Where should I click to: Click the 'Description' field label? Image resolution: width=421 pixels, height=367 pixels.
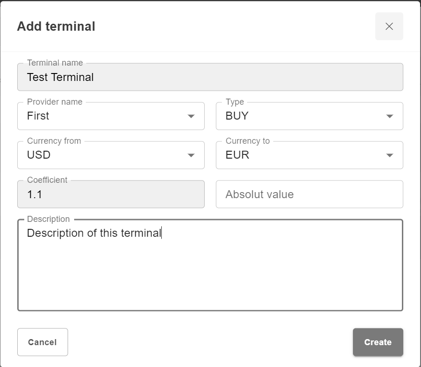(48, 219)
